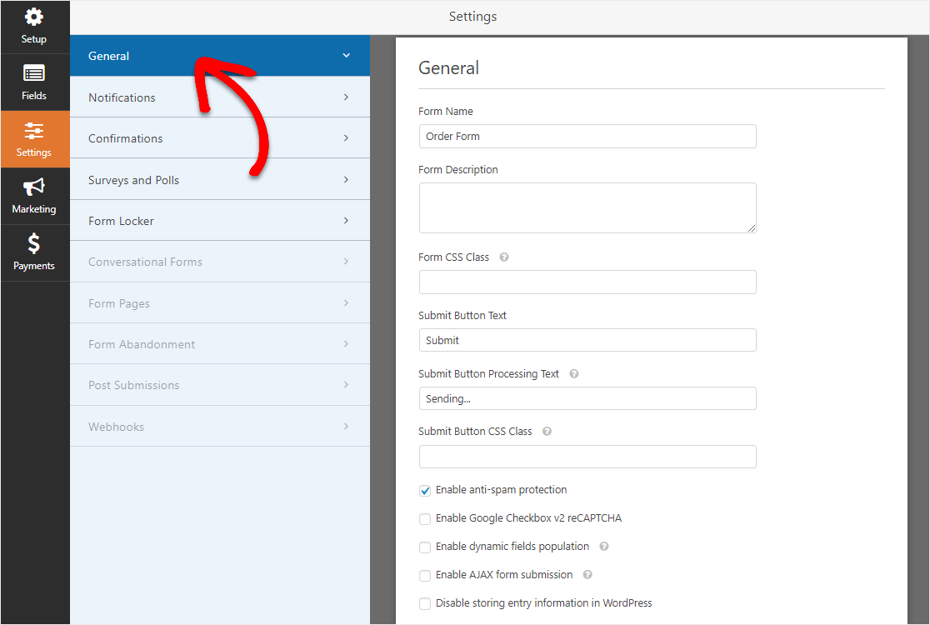Open the Payments dollar icon
930x625 pixels.
coord(34,243)
